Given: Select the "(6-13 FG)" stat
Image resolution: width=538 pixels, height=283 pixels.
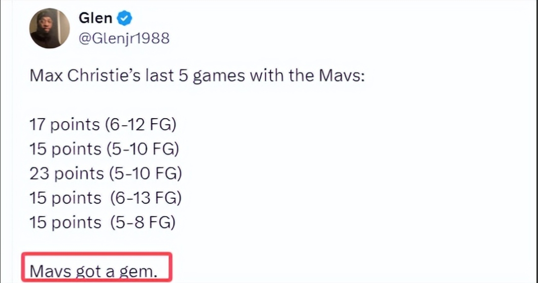Looking at the screenshot, I should click(146, 198).
